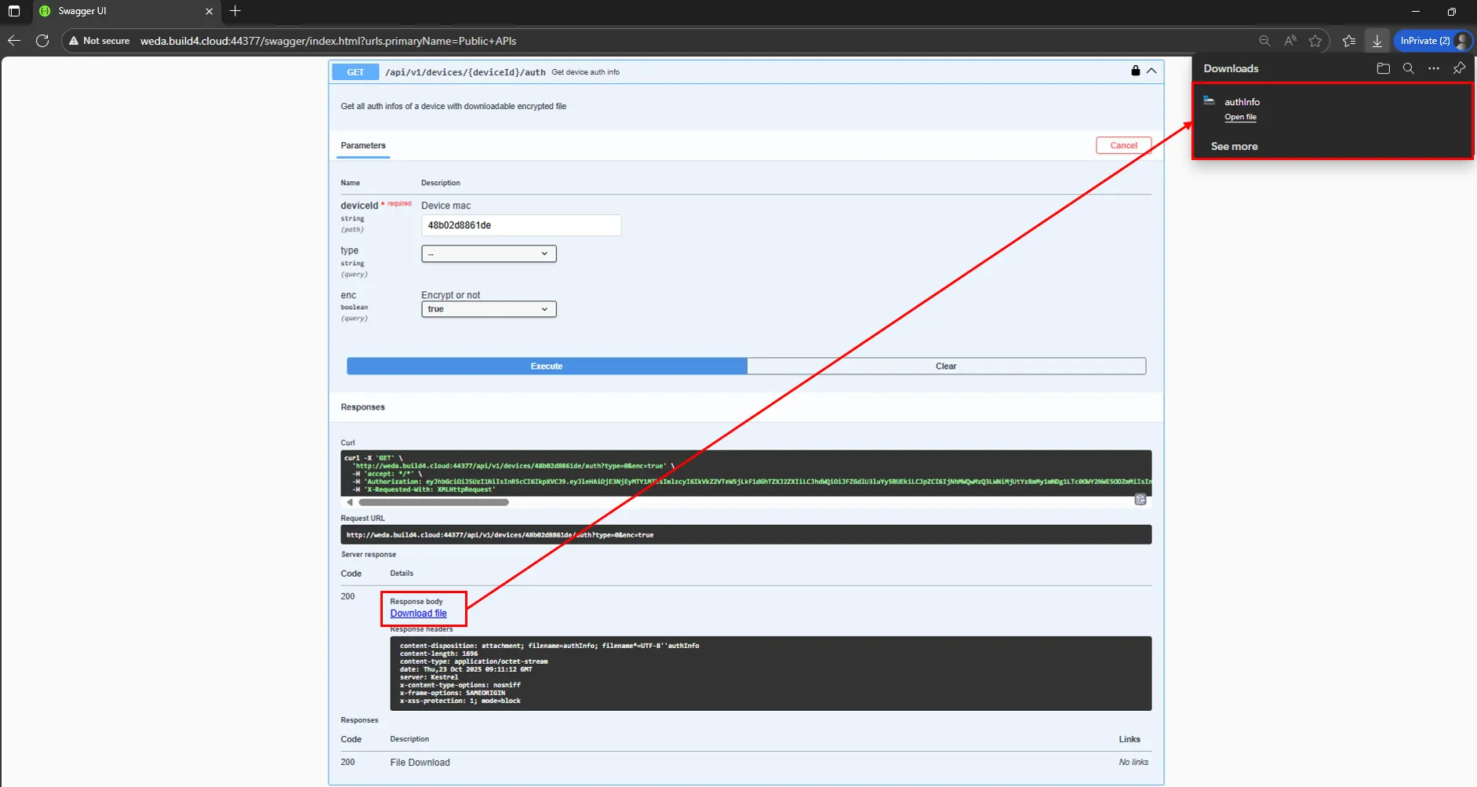Pin the Downloads panel
This screenshot has width=1477, height=787.
coord(1458,69)
